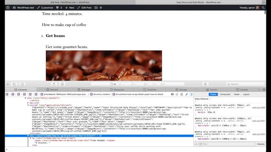Select the Node sidebar panel
Image resolution: width=271 pixels, height=152 pixels.
[x=237, y=94]
